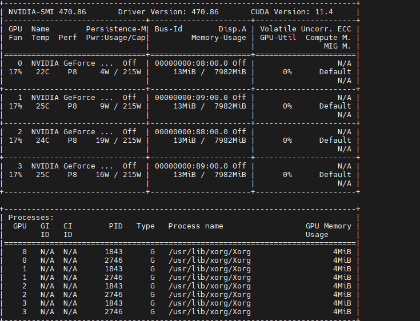Click the Type column header
This screenshot has width=420, height=321.
146,226
